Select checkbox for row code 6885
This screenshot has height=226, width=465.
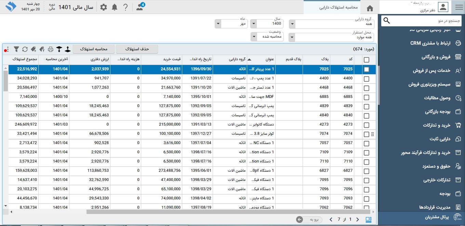click(367, 97)
